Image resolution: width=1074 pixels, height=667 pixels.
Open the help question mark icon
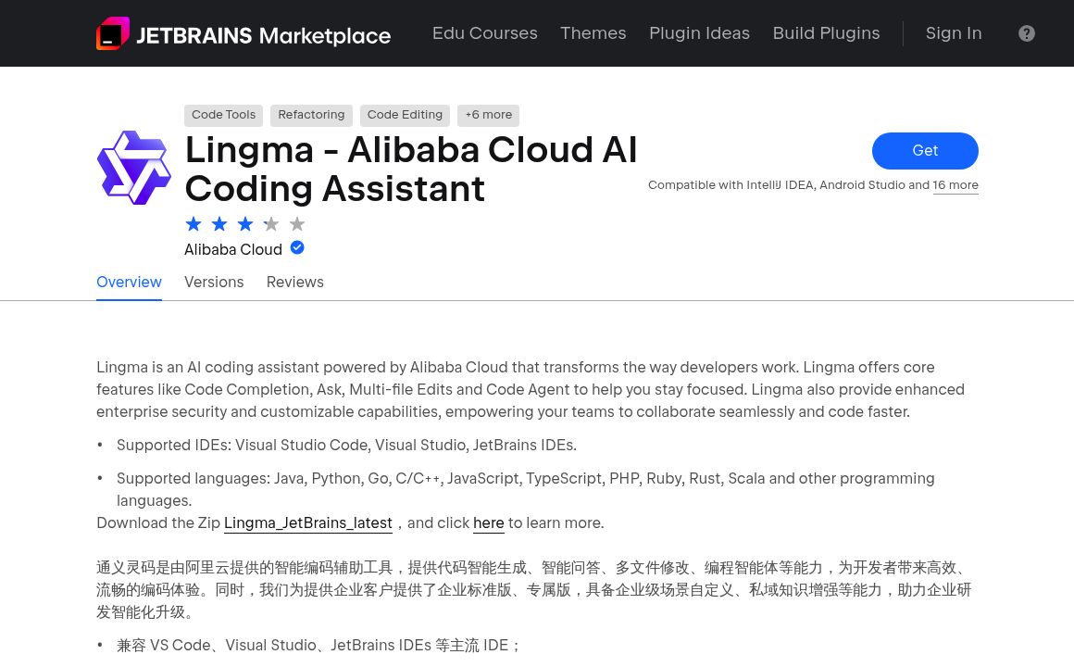click(1027, 33)
